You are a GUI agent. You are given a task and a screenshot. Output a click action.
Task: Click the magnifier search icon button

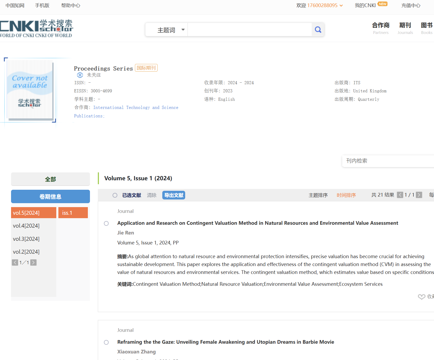[318, 30]
